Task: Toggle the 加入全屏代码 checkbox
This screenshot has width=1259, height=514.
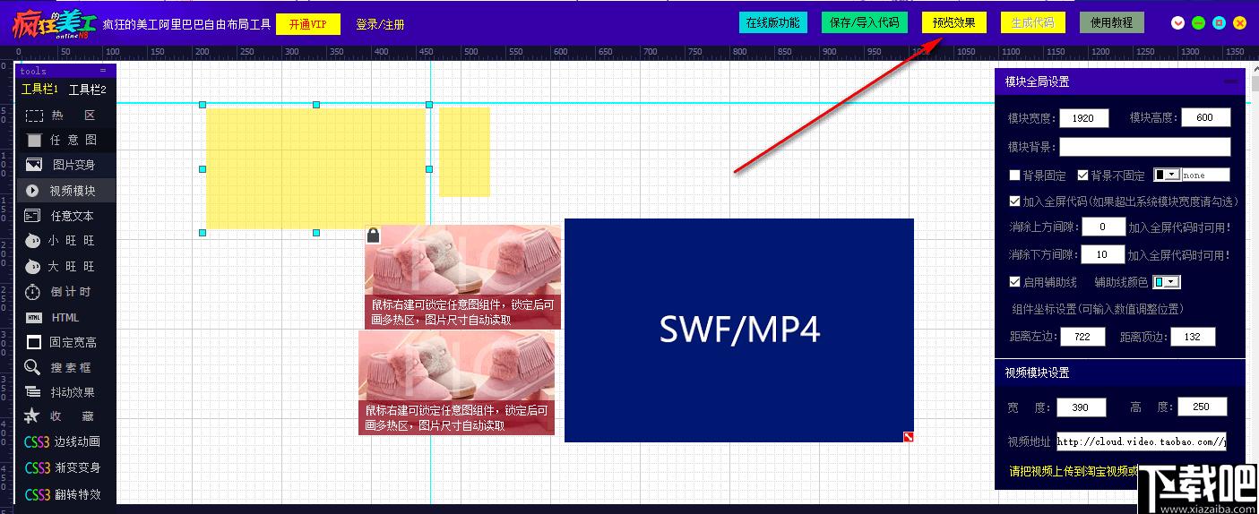Action: click(x=1015, y=201)
